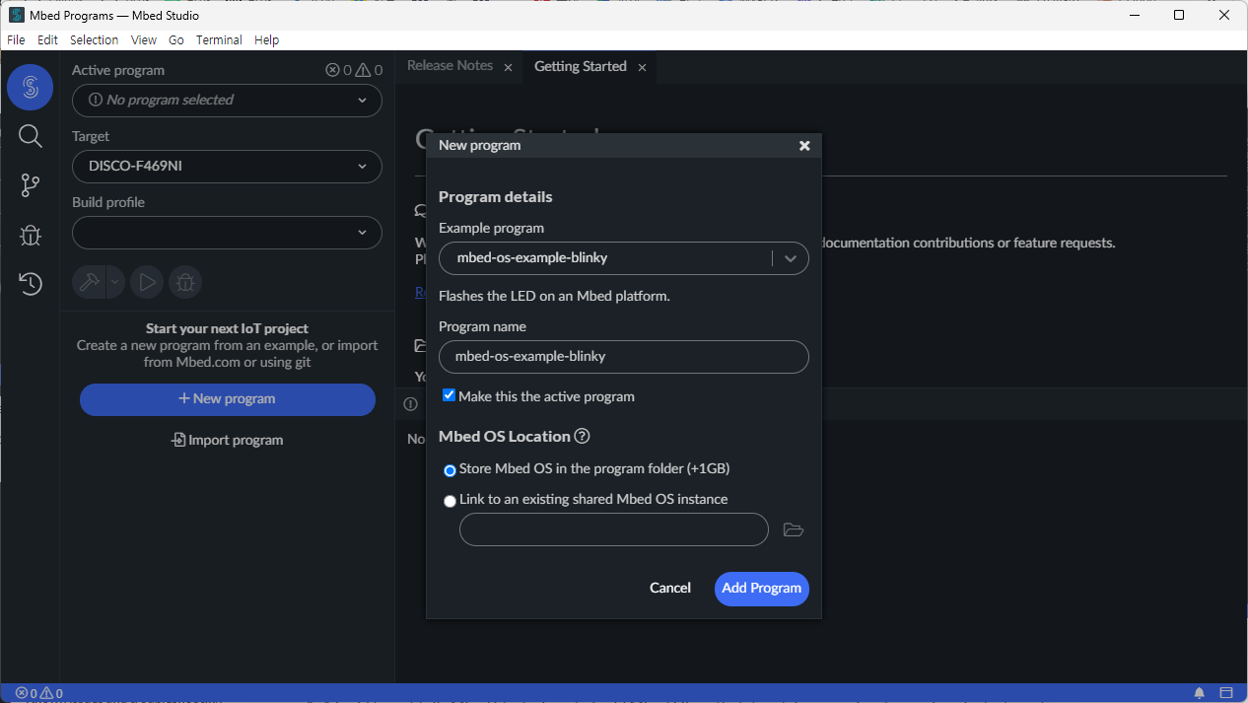Click the Program name input field
Image resolution: width=1248 pixels, height=703 pixels.
624,357
